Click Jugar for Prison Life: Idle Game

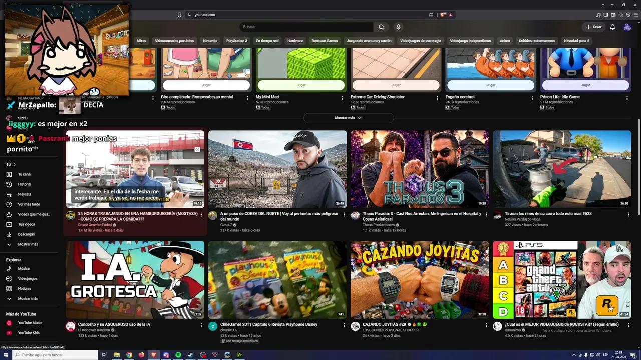(585, 85)
